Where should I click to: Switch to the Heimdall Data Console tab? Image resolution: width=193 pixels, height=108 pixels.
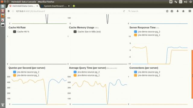coord(24,6)
